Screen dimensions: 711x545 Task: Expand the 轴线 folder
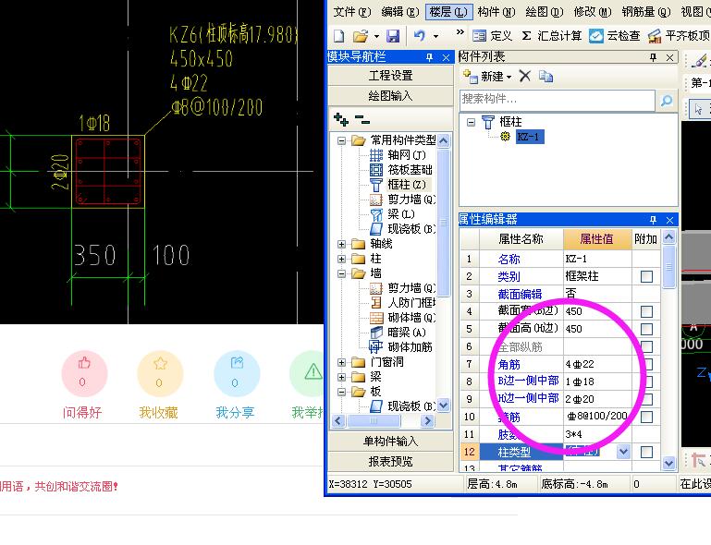pyautogui.click(x=341, y=244)
